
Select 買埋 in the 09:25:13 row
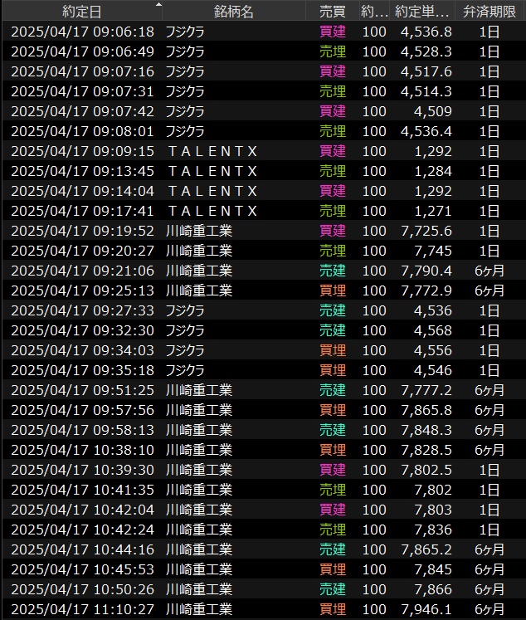pyautogui.click(x=333, y=290)
